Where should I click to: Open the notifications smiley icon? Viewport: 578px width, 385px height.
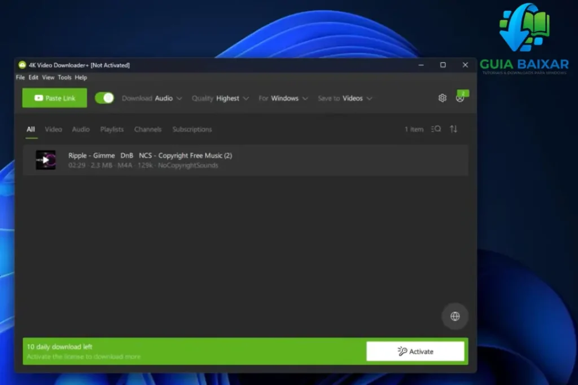[460, 98]
